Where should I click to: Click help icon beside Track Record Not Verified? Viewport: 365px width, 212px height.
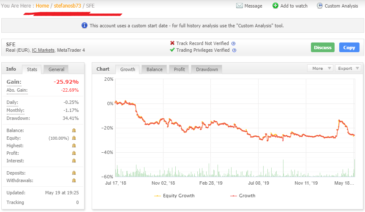click(x=234, y=43)
